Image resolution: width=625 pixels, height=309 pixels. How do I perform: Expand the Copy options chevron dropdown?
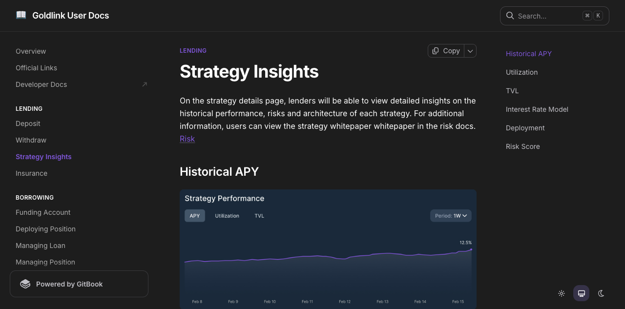(x=470, y=51)
